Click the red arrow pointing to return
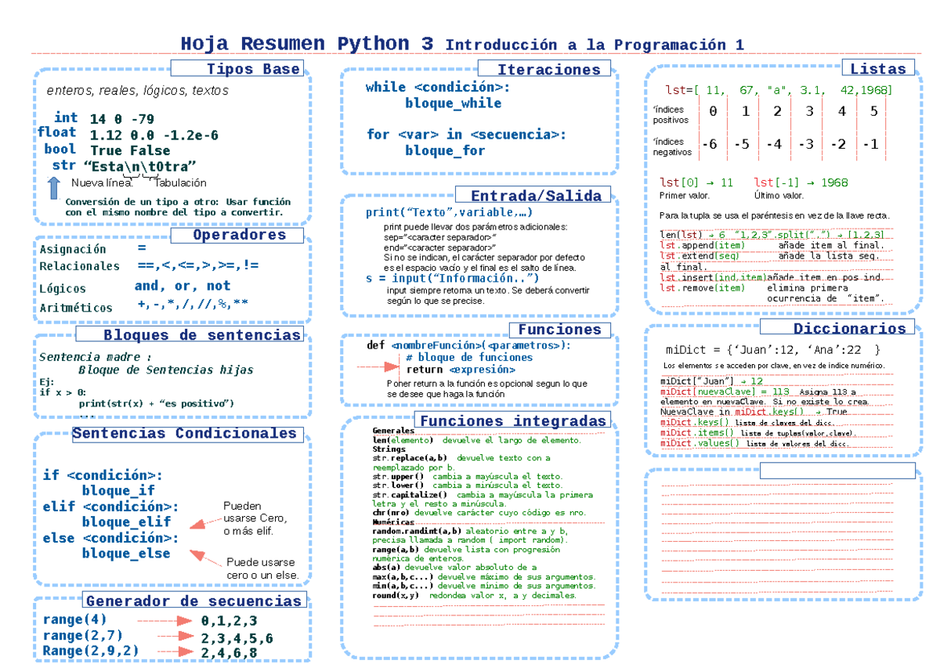 click(x=378, y=366)
